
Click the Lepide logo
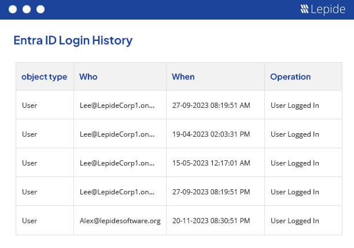[323, 9]
